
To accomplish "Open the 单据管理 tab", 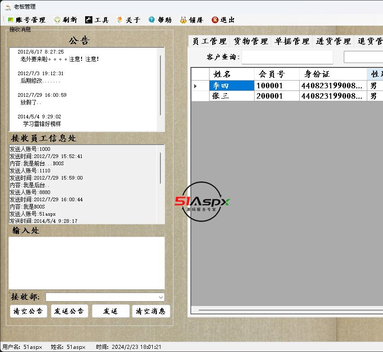I will [292, 41].
